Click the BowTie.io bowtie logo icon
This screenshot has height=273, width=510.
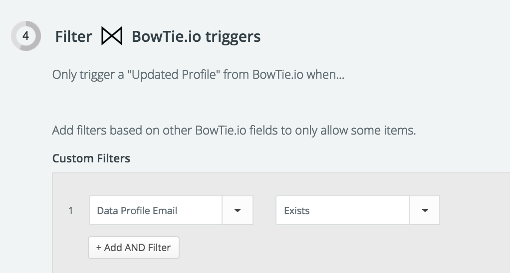pos(112,36)
